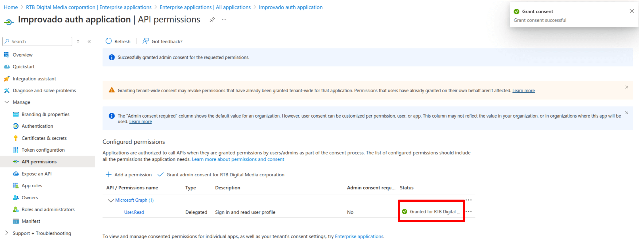
Task: Collapse the Manage section
Action: [7, 102]
